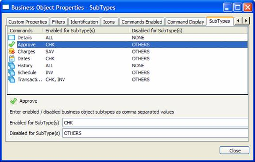The image size is (255, 162).
Task: Click the green Approve checkmark icon in list
Action: pyautogui.click(x=12, y=44)
